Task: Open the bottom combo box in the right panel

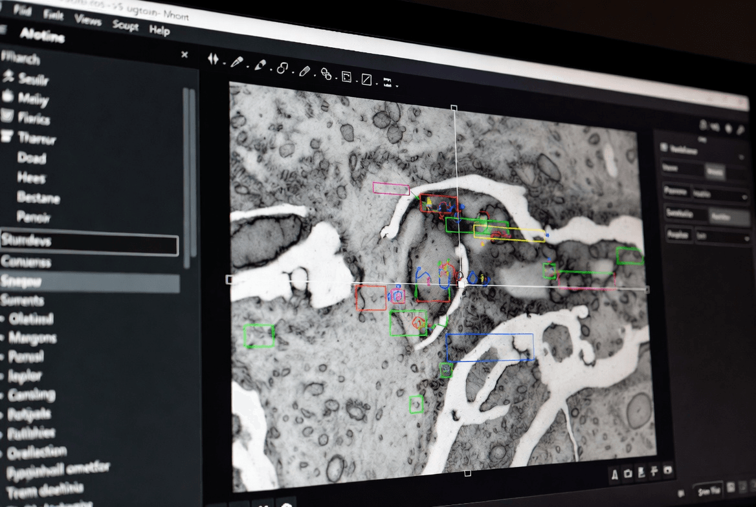Action: click(722, 237)
